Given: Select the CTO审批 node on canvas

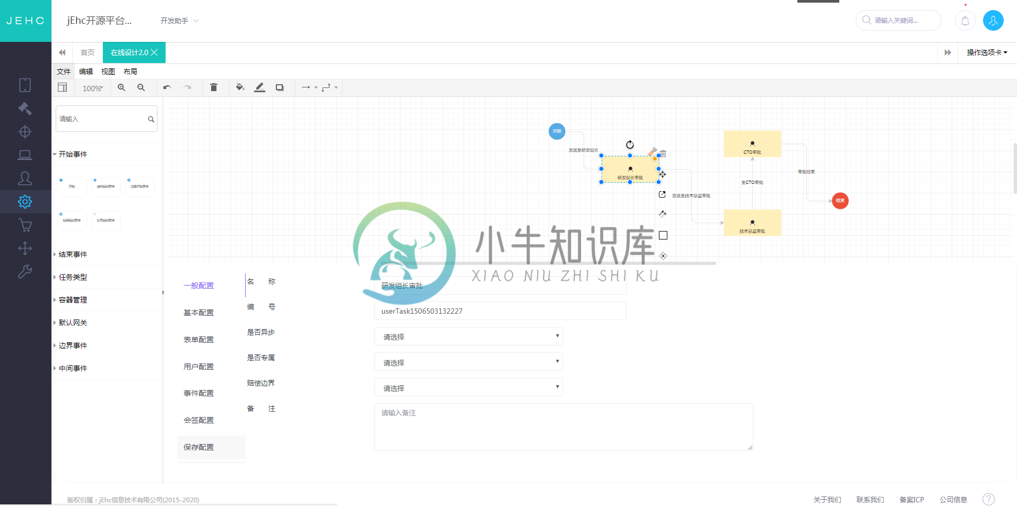Looking at the screenshot, I should coord(752,144).
